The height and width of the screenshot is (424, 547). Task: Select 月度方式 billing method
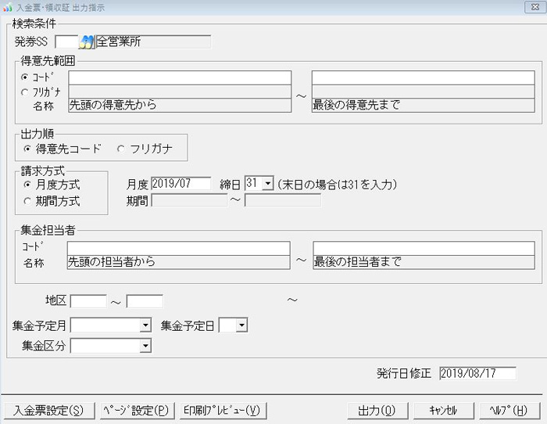(29, 185)
